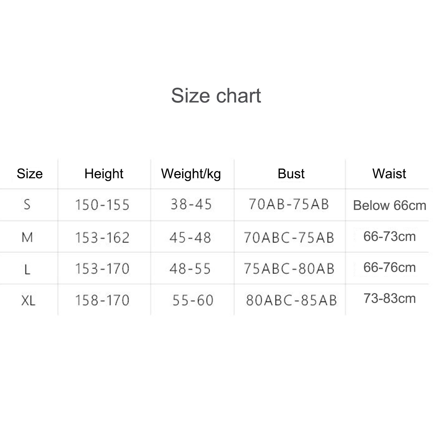The height and width of the screenshot is (433, 433).
Task: Click the 150-155 height cell
Action: (x=102, y=205)
